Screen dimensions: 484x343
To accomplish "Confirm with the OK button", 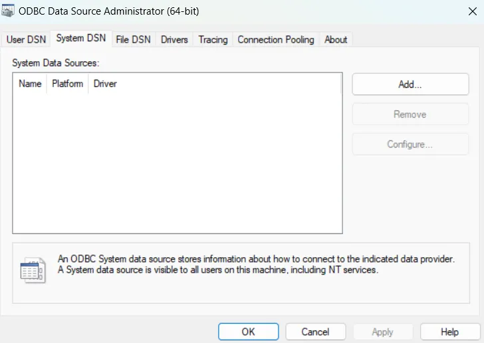I will tap(249, 332).
